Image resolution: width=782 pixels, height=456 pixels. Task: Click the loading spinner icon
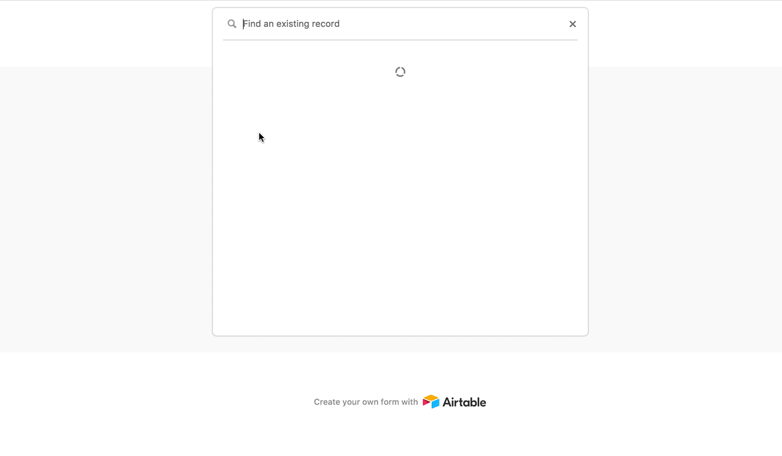400,72
